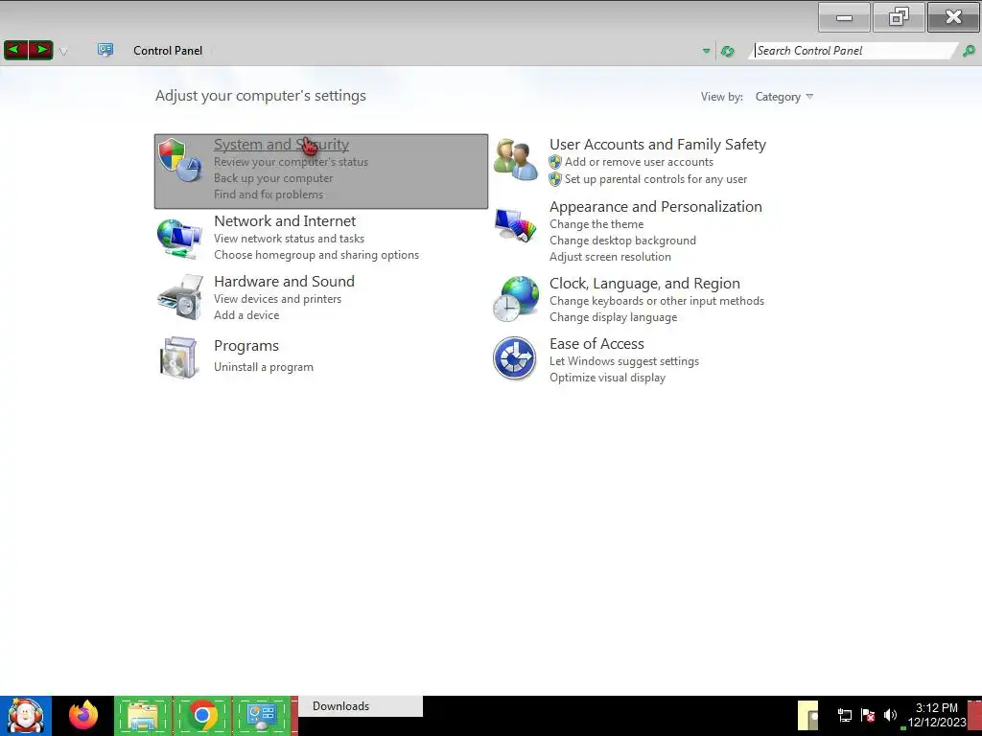The image size is (982, 736).
Task: Open Back up your computer link
Action: [x=273, y=178]
